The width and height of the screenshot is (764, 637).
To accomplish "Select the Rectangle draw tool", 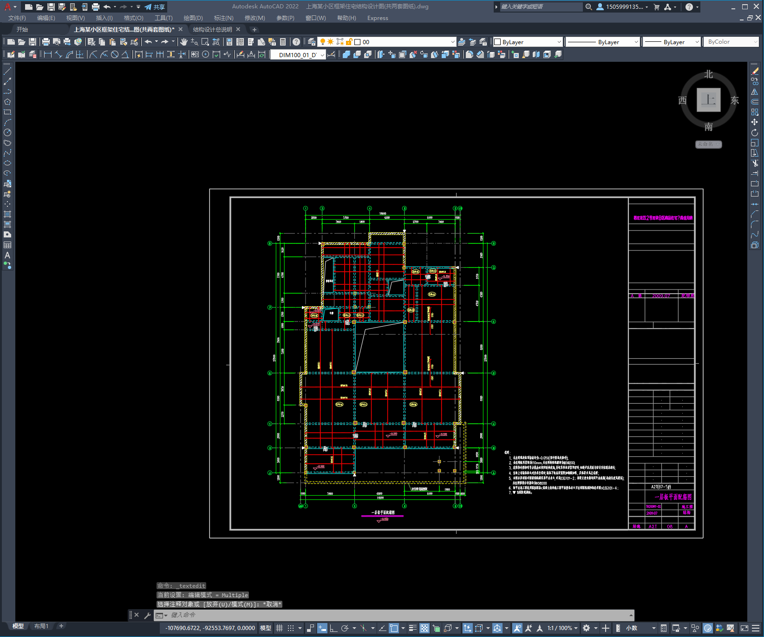I will pos(7,112).
